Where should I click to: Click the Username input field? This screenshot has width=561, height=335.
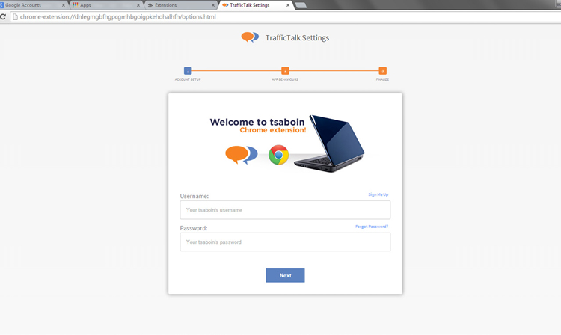click(x=285, y=210)
